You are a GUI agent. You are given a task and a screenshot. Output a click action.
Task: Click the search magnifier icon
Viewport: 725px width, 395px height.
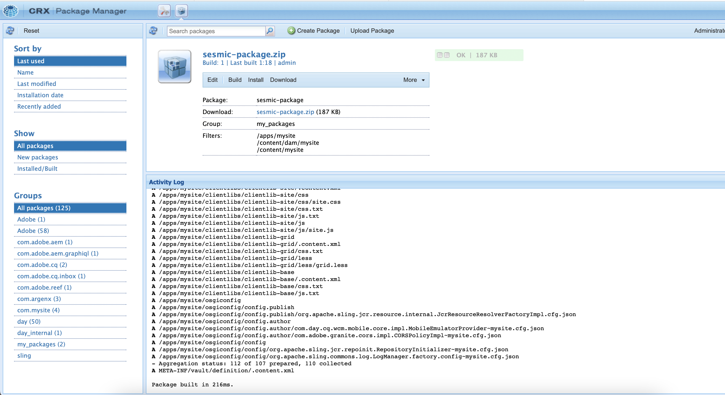click(270, 31)
